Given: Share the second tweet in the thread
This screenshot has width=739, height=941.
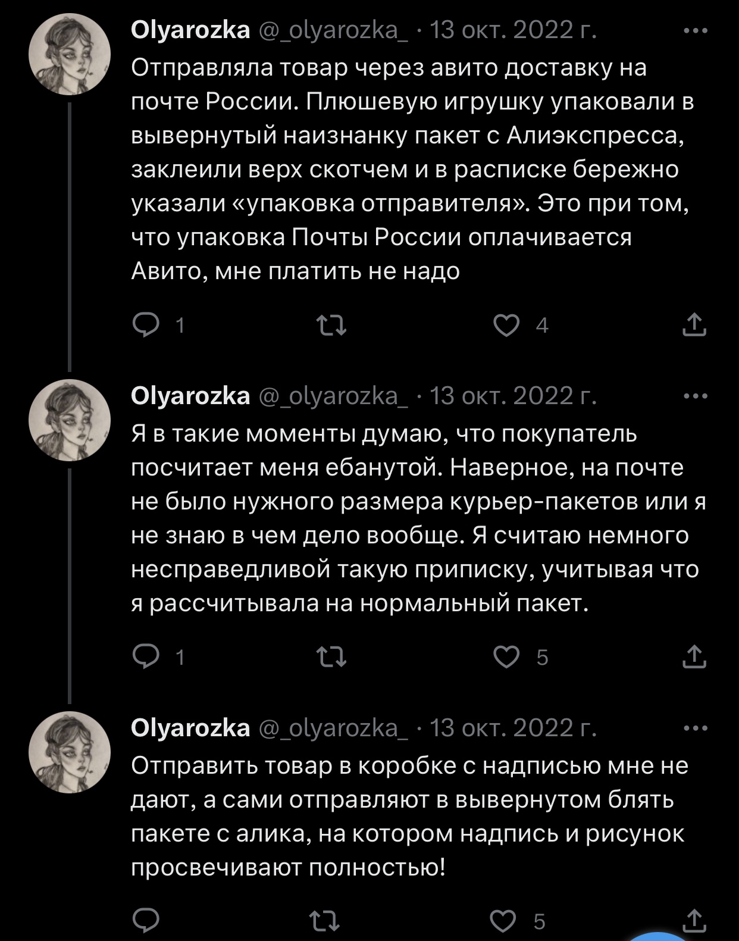Looking at the screenshot, I should point(693,656).
